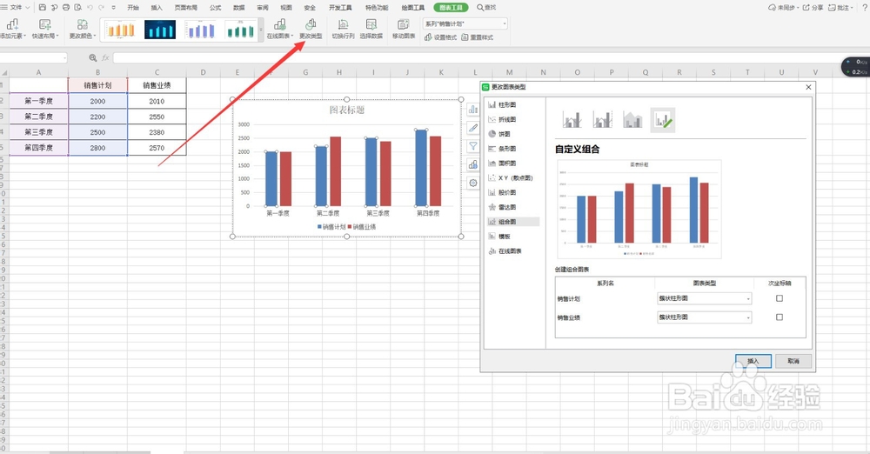
Task: Open the 公式 (Formulas) tab
Action: [x=215, y=8]
